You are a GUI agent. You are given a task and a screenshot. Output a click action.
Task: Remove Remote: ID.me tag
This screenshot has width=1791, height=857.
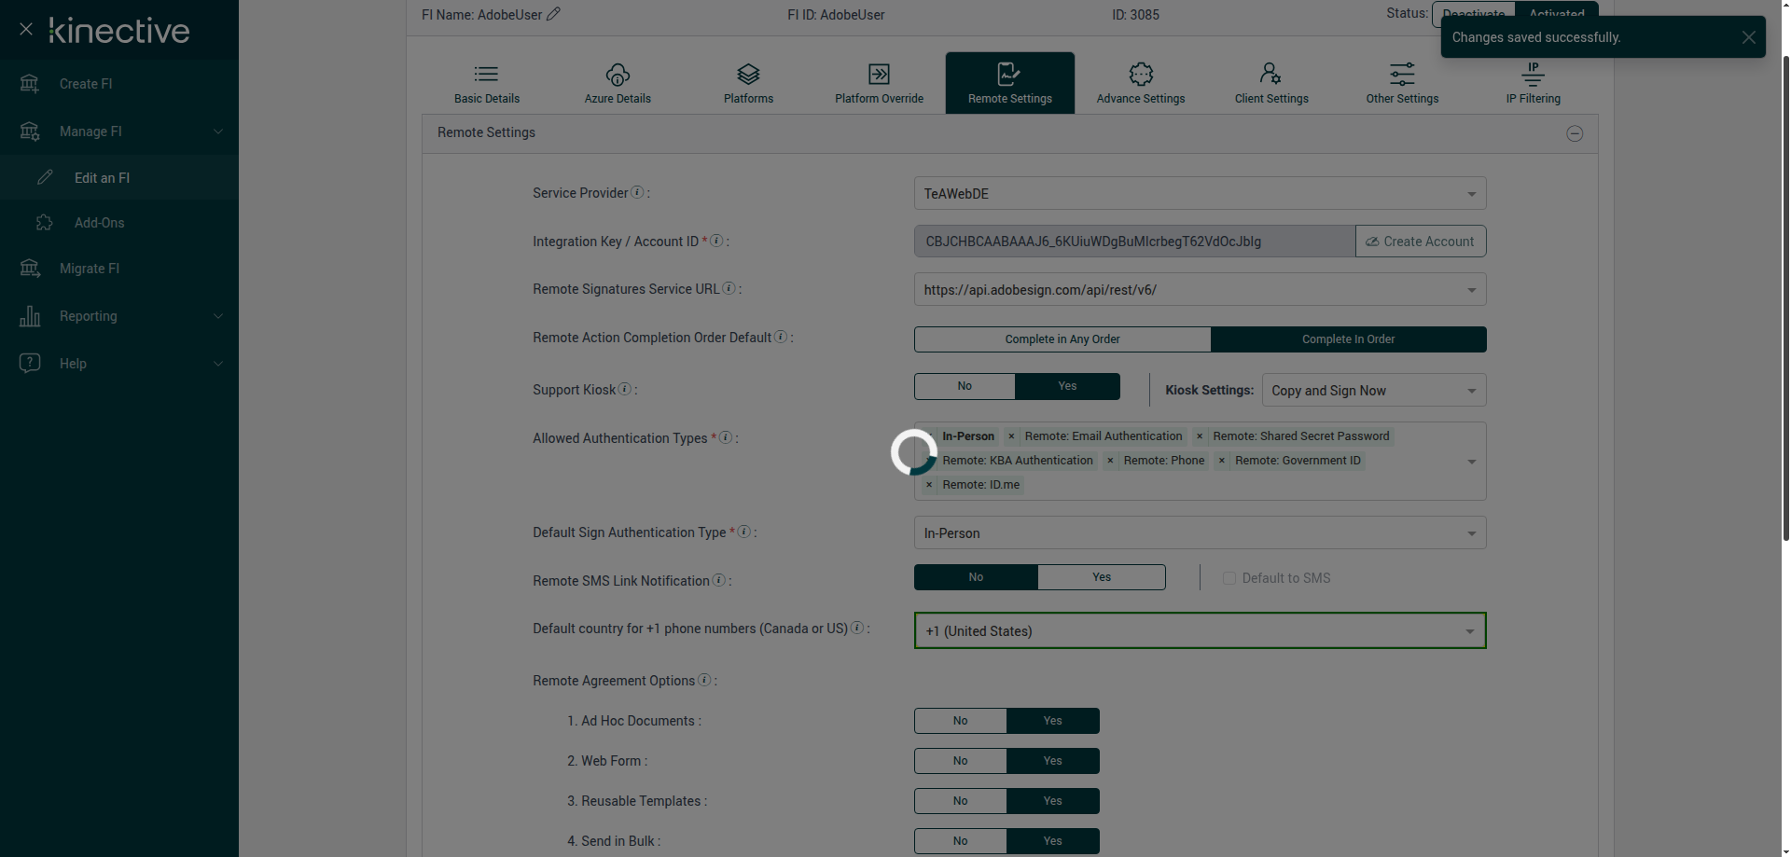(x=929, y=485)
